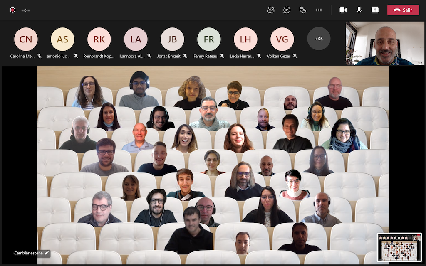Select the VG avatar of Volkan Gezer
This screenshot has width=426, height=266.
pyautogui.click(x=282, y=39)
